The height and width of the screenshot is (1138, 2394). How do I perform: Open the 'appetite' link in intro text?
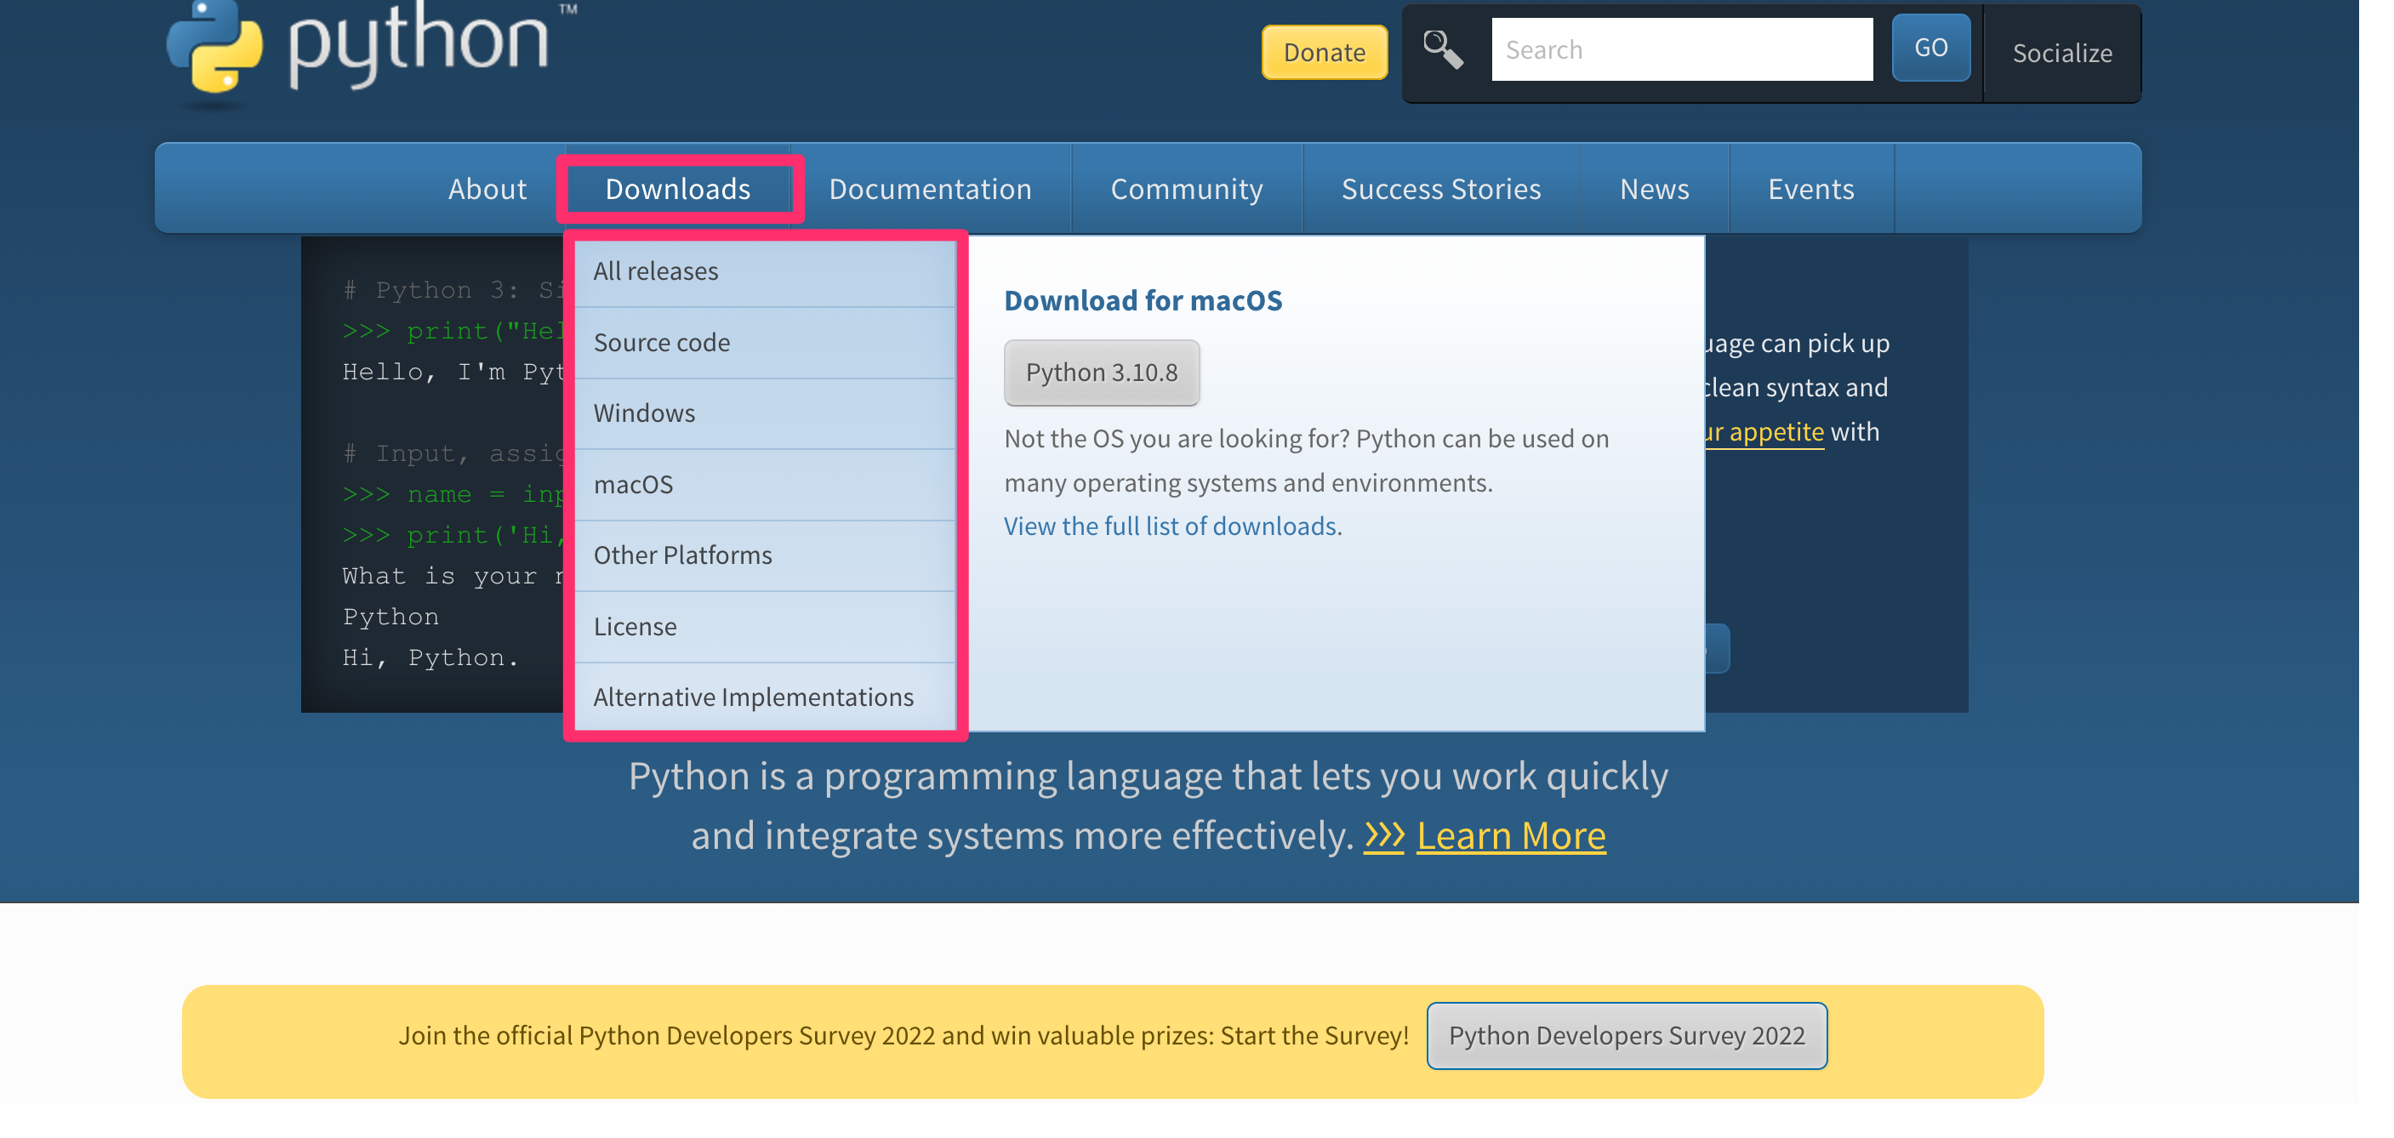(1764, 432)
